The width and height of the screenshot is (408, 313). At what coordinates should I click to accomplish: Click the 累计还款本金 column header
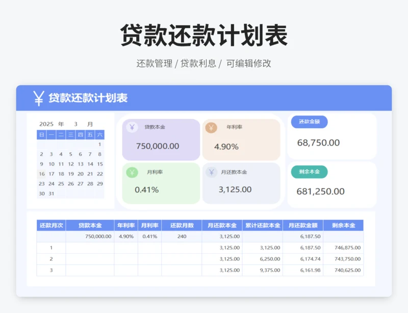click(263, 226)
